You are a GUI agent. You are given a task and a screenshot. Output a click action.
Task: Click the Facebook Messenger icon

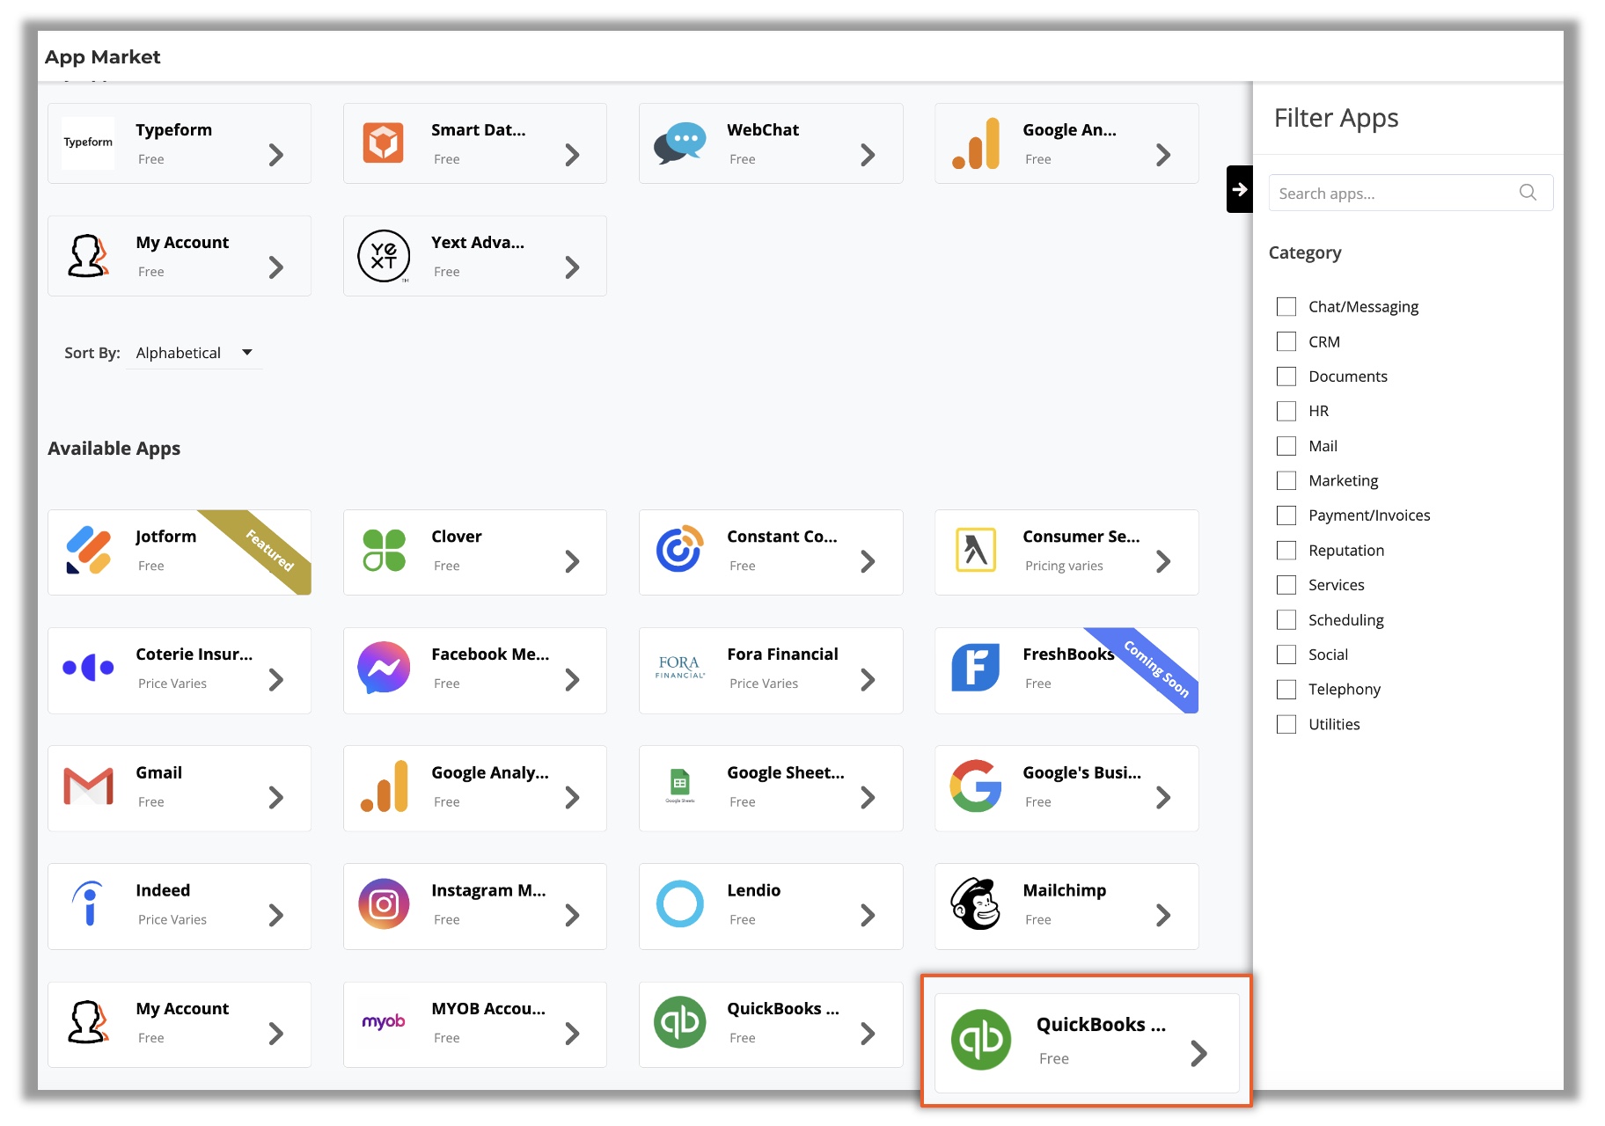tap(384, 668)
